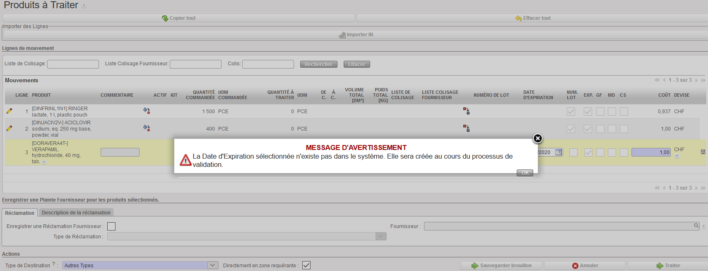Click the lot-change icon on the ACICLOVIR row
Viewport: 708px width, 271px height.
point(466,128)
